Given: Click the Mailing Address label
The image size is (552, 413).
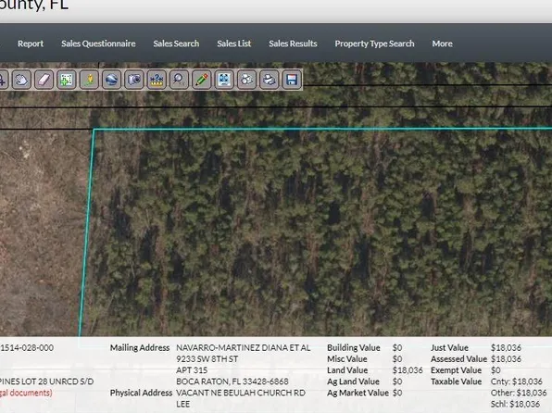Looking at the screenshot, I should (140, 348).
